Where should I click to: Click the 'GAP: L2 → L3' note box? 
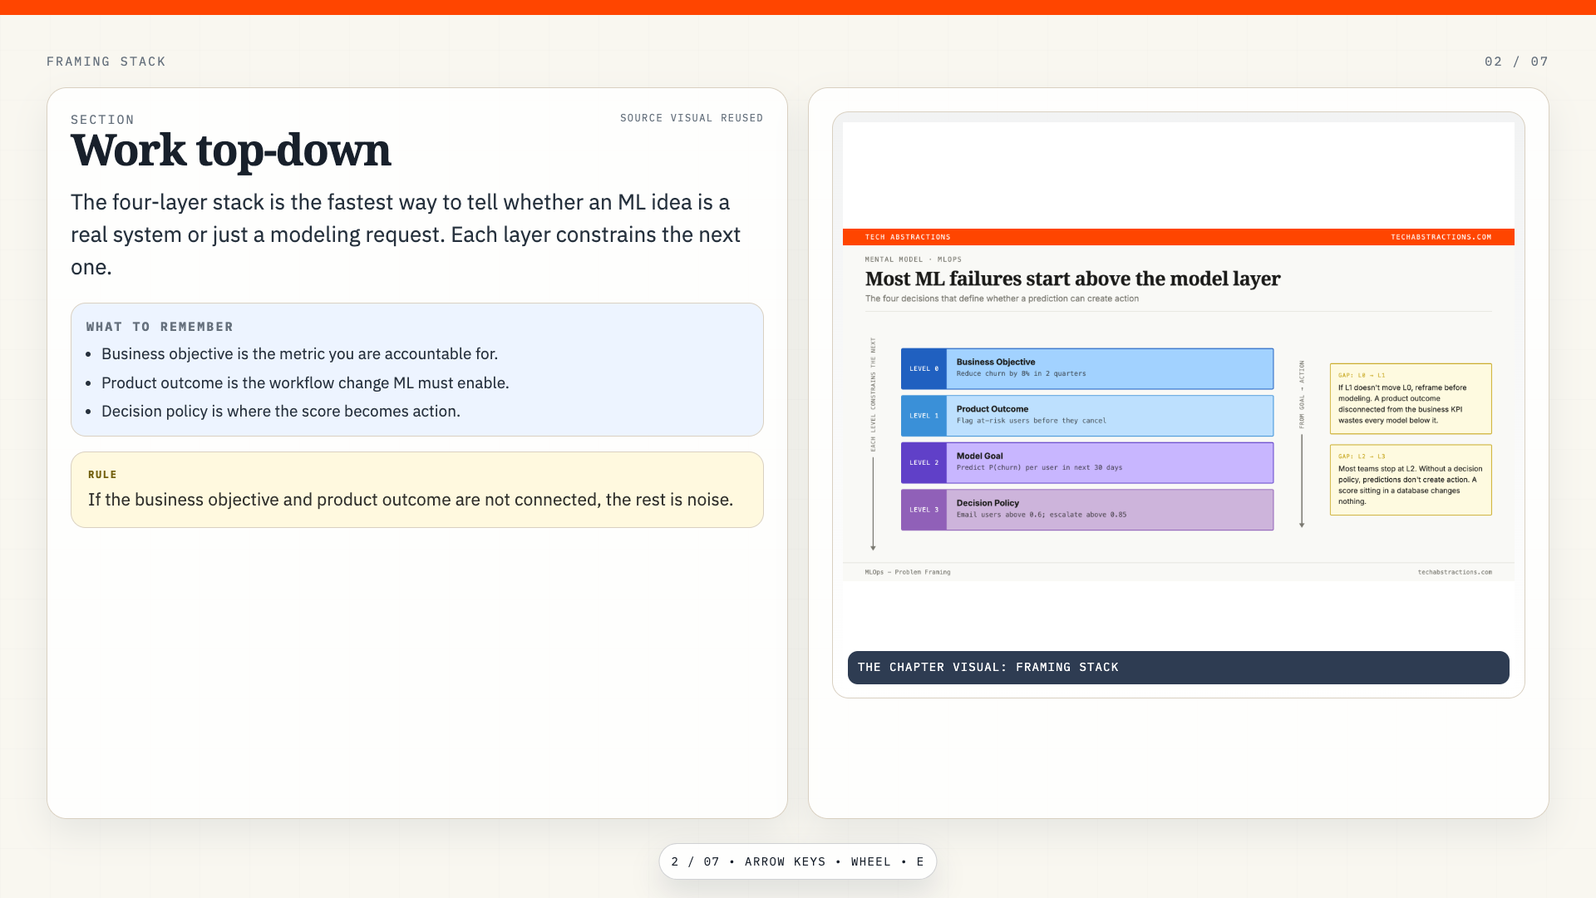[1411, 480]
